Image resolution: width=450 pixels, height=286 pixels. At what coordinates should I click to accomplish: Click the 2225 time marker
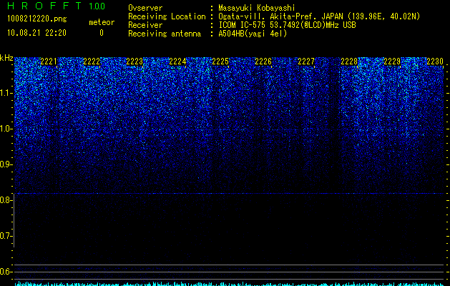(220, 61)
